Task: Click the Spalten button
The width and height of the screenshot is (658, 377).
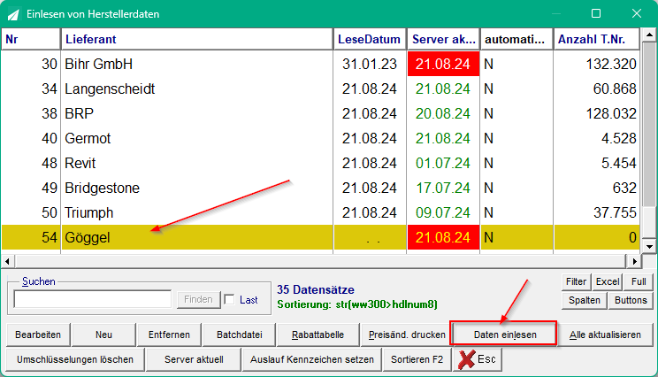Action: (x=584, y=300)
